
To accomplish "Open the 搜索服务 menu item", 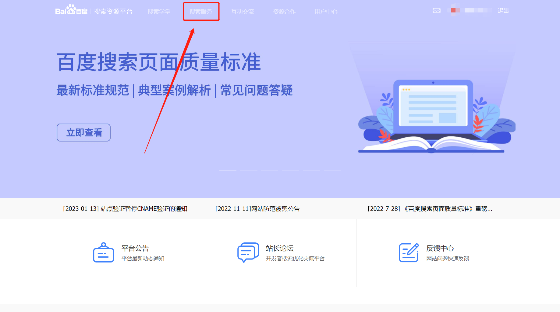I will point(200,12).
